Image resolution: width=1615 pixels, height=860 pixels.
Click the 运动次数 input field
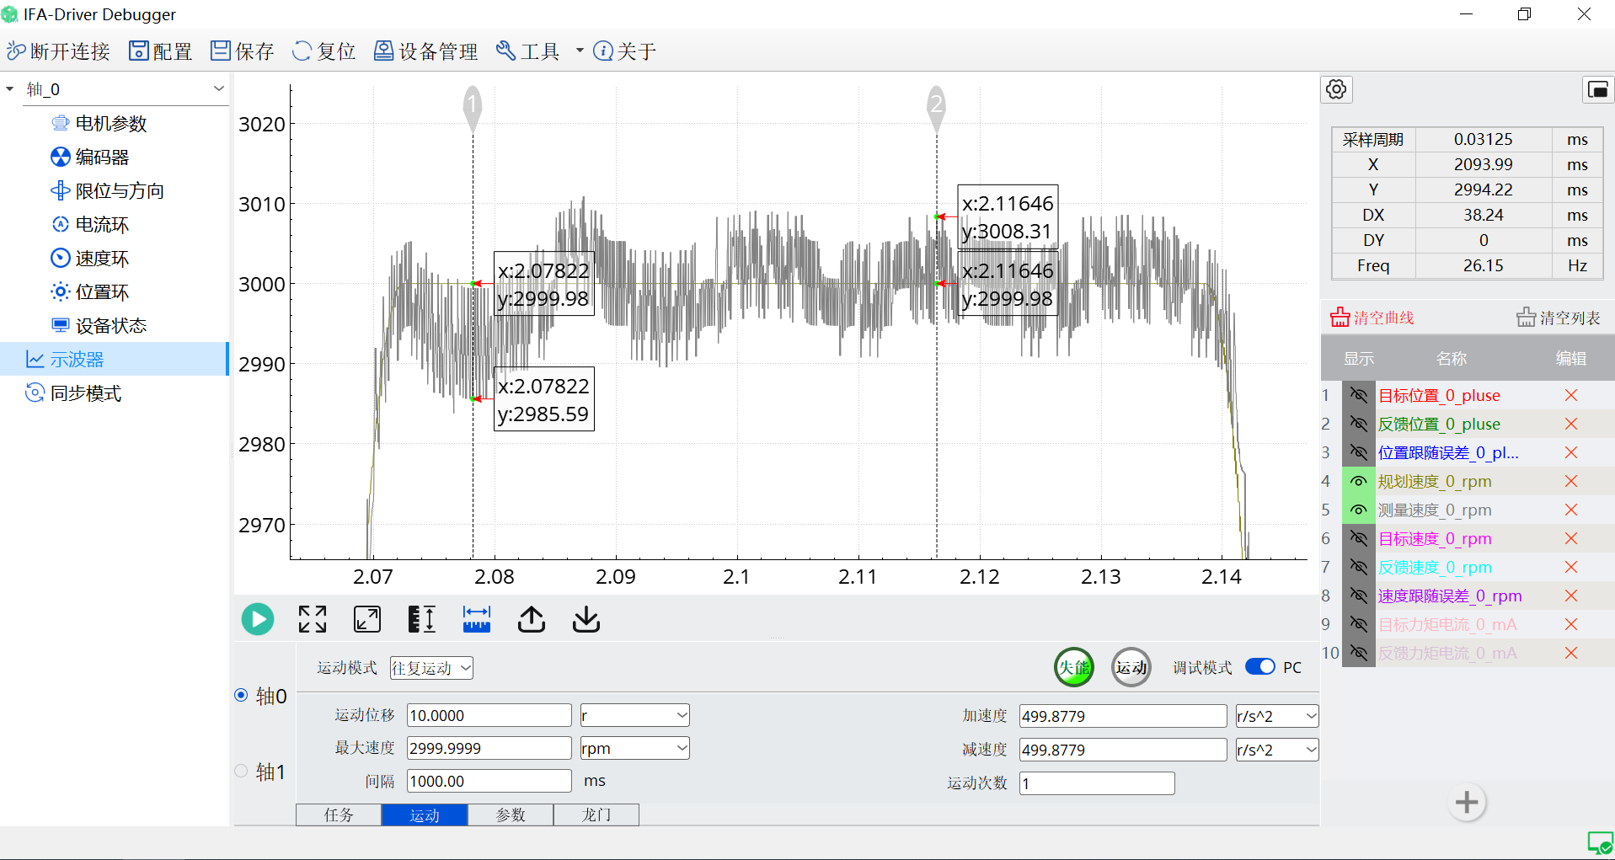click(x=1096, y=783)
